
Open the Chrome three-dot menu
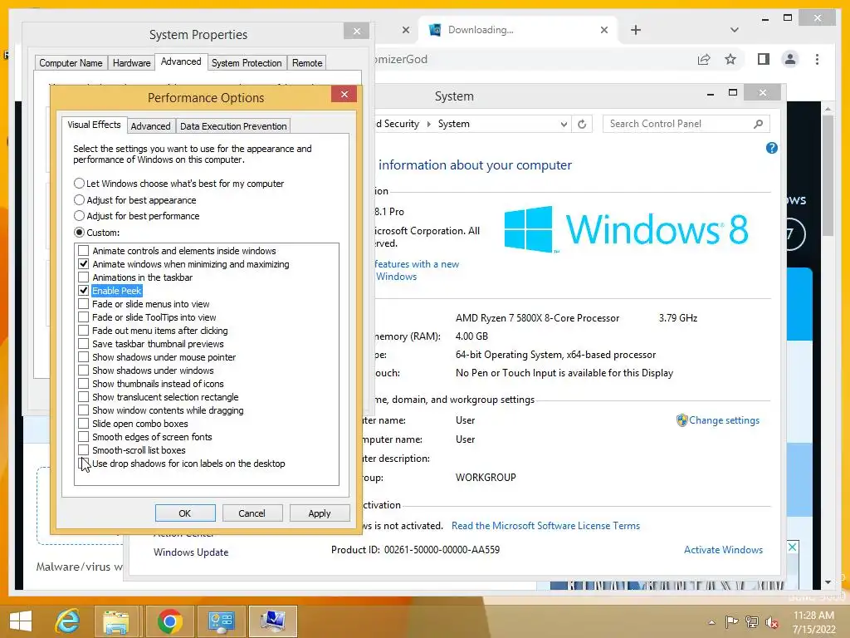point(817,59)
